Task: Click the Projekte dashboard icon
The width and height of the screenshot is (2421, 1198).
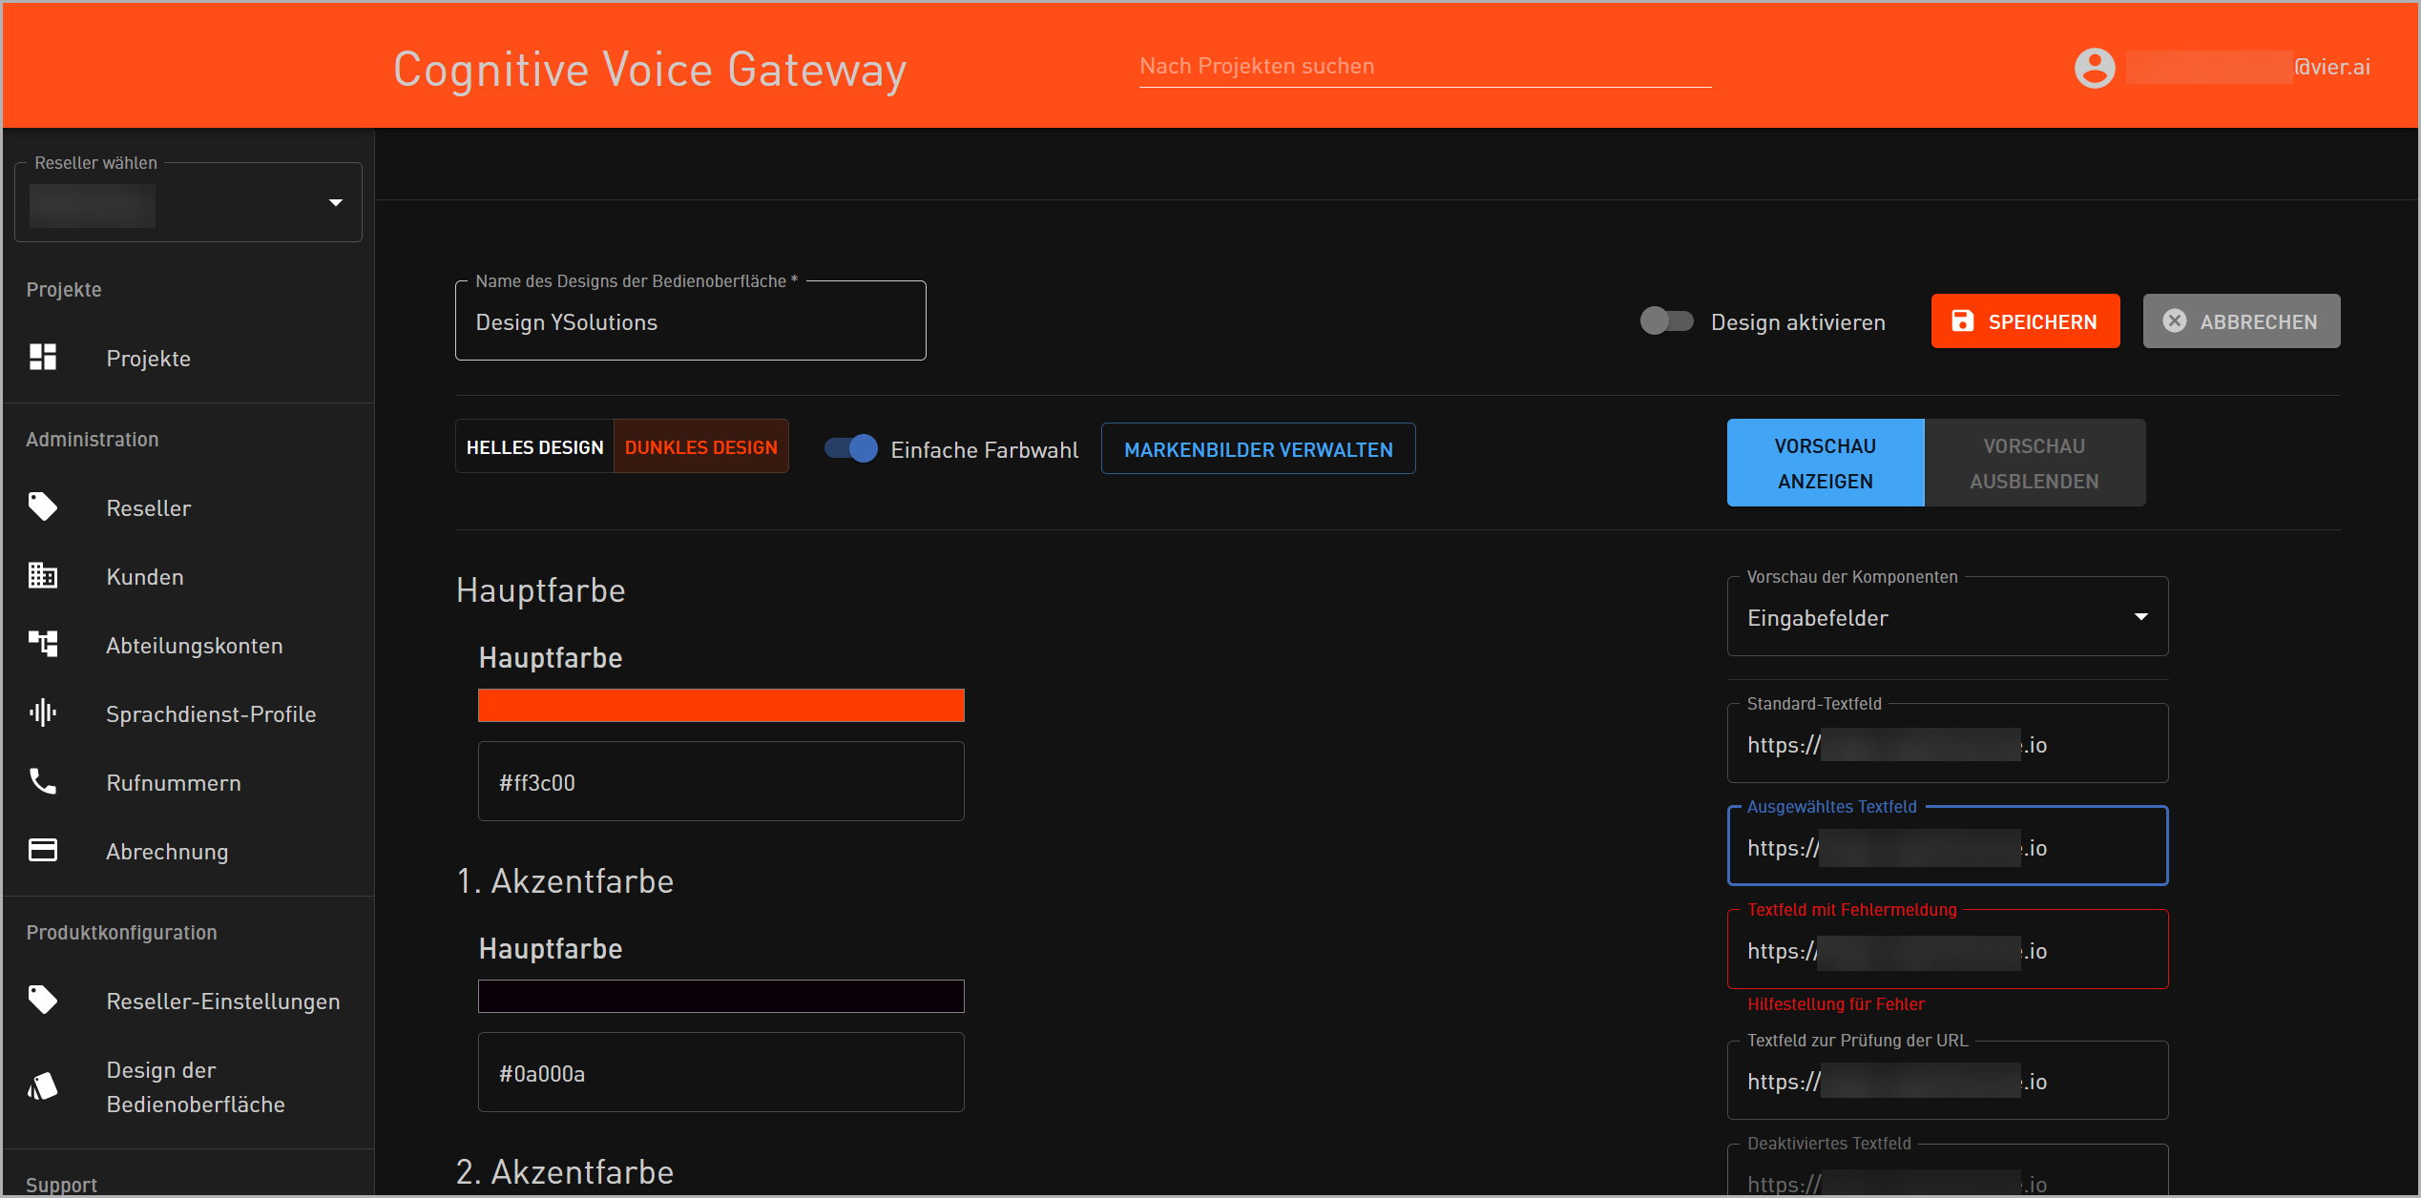Action: 43,358
